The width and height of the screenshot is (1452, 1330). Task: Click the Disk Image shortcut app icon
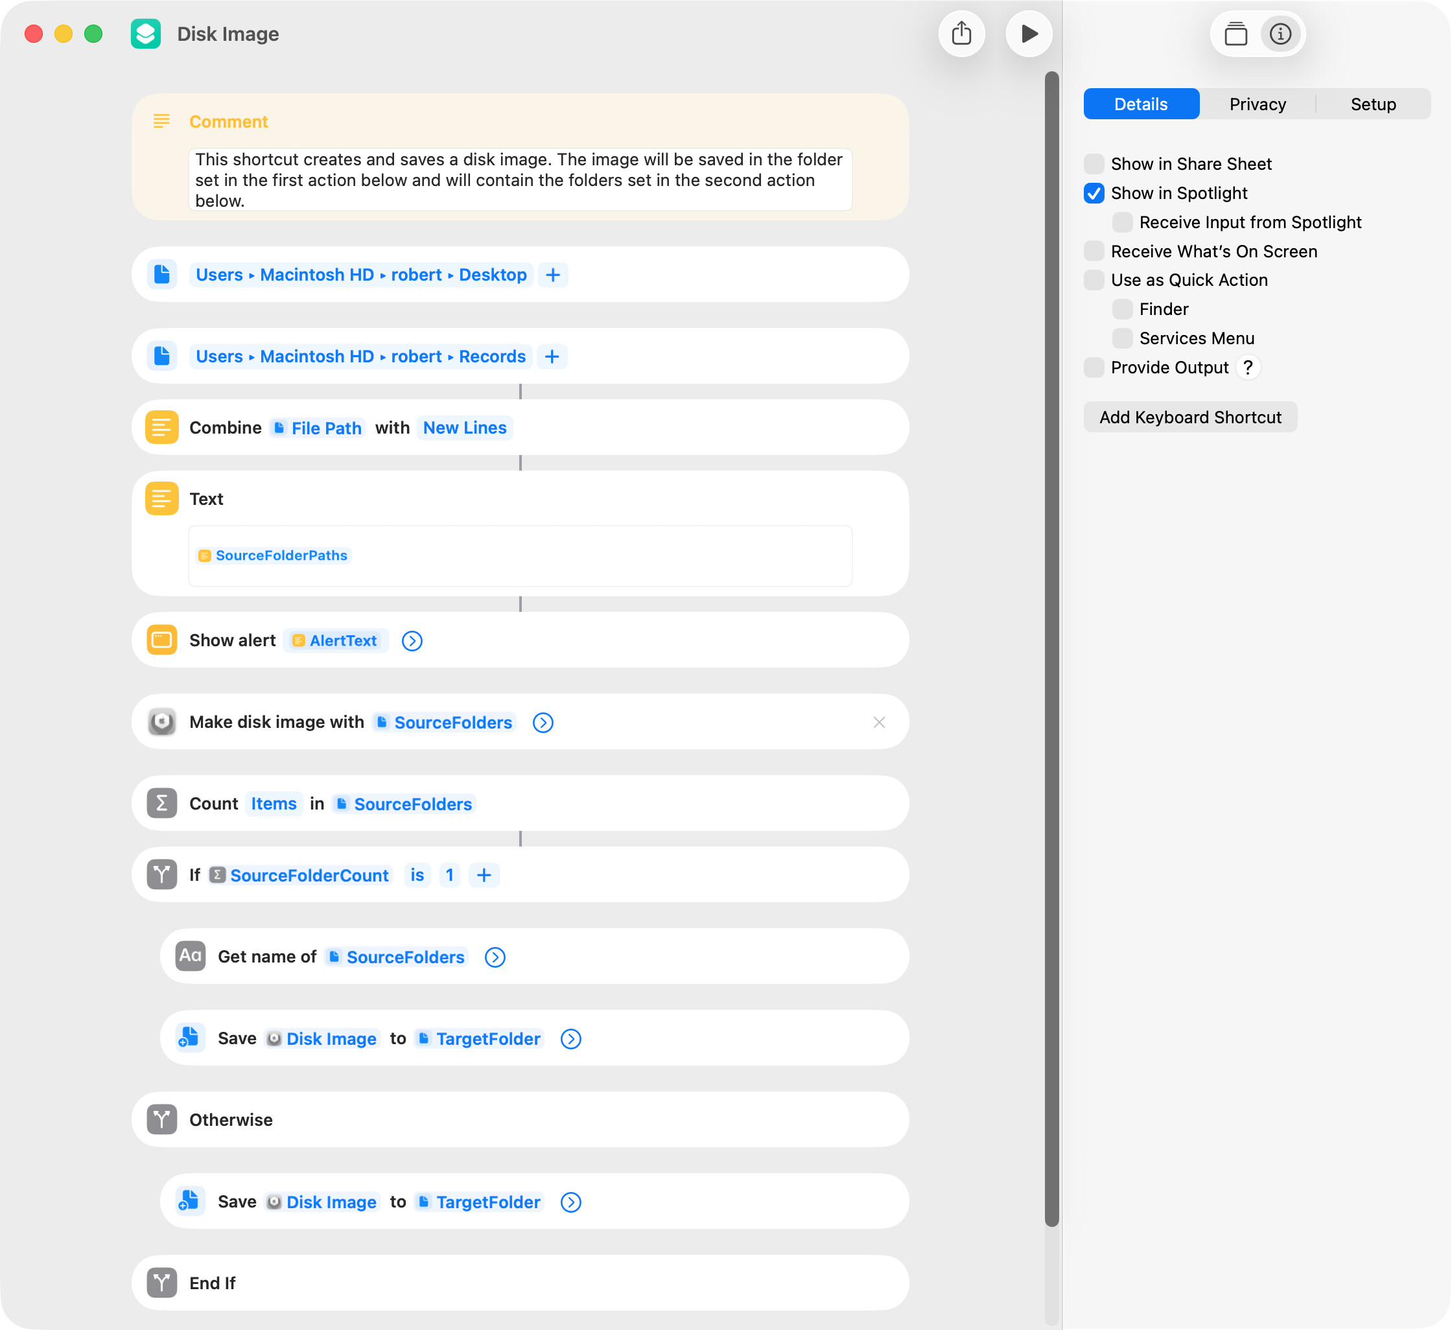[145, 34]
